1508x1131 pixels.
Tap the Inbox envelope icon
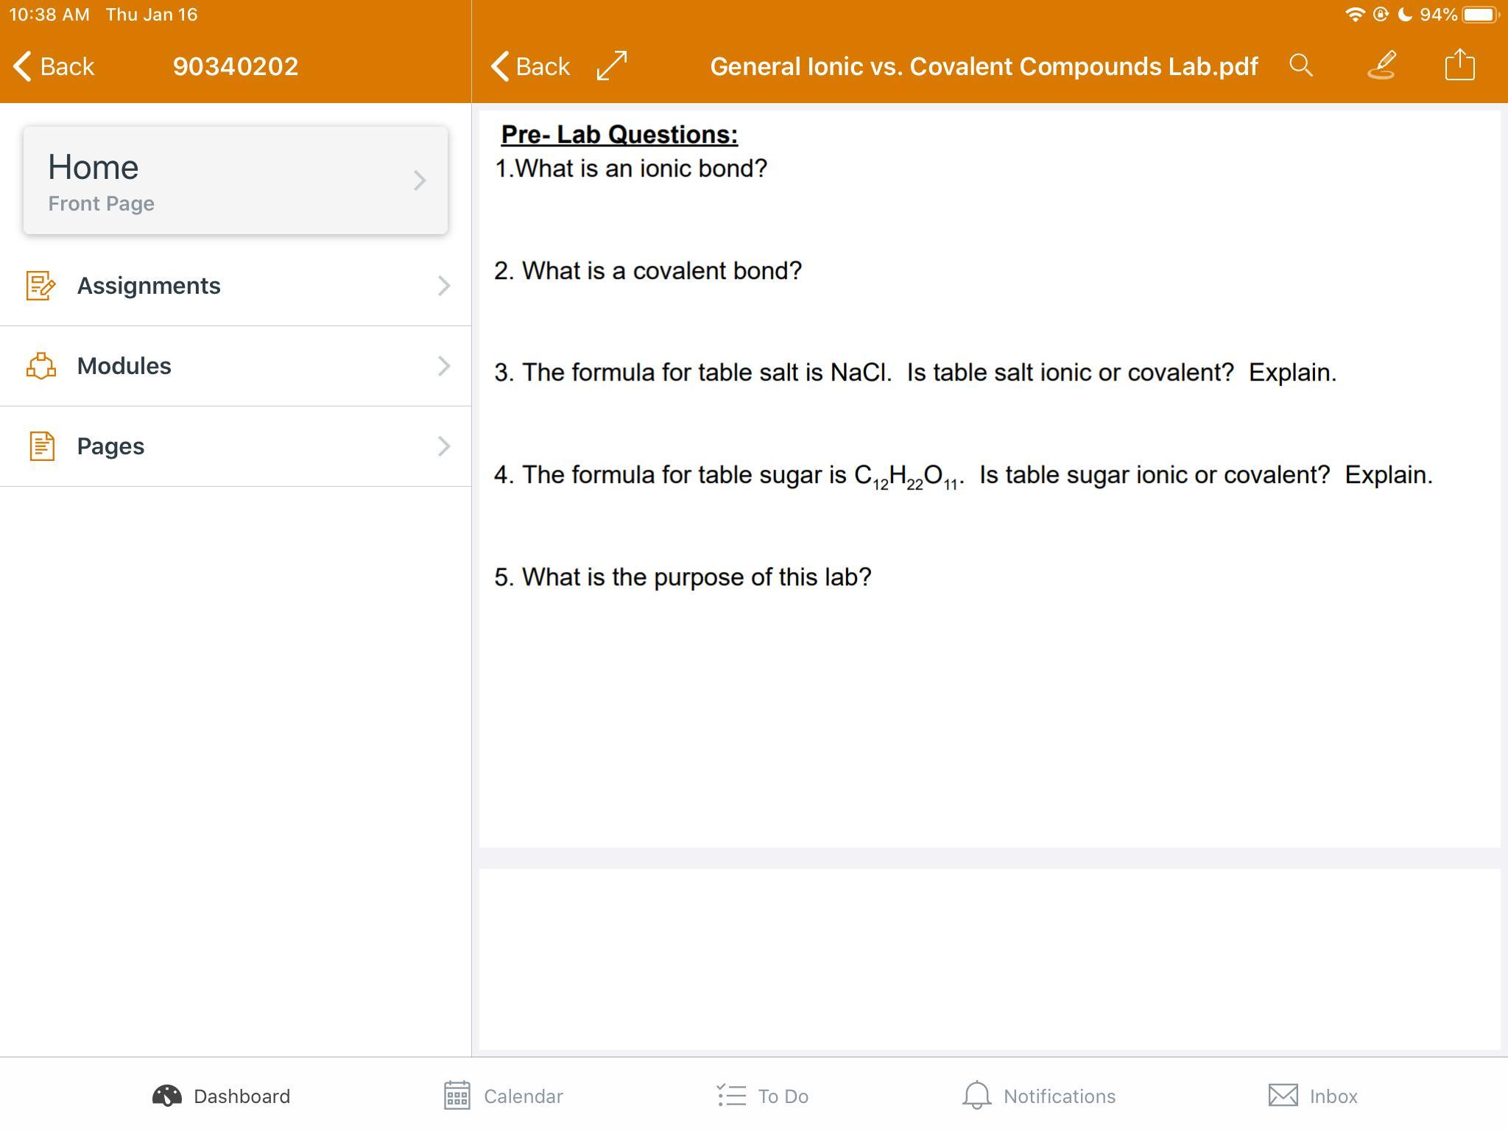pyautogui.click(x=1283, y=1095)
